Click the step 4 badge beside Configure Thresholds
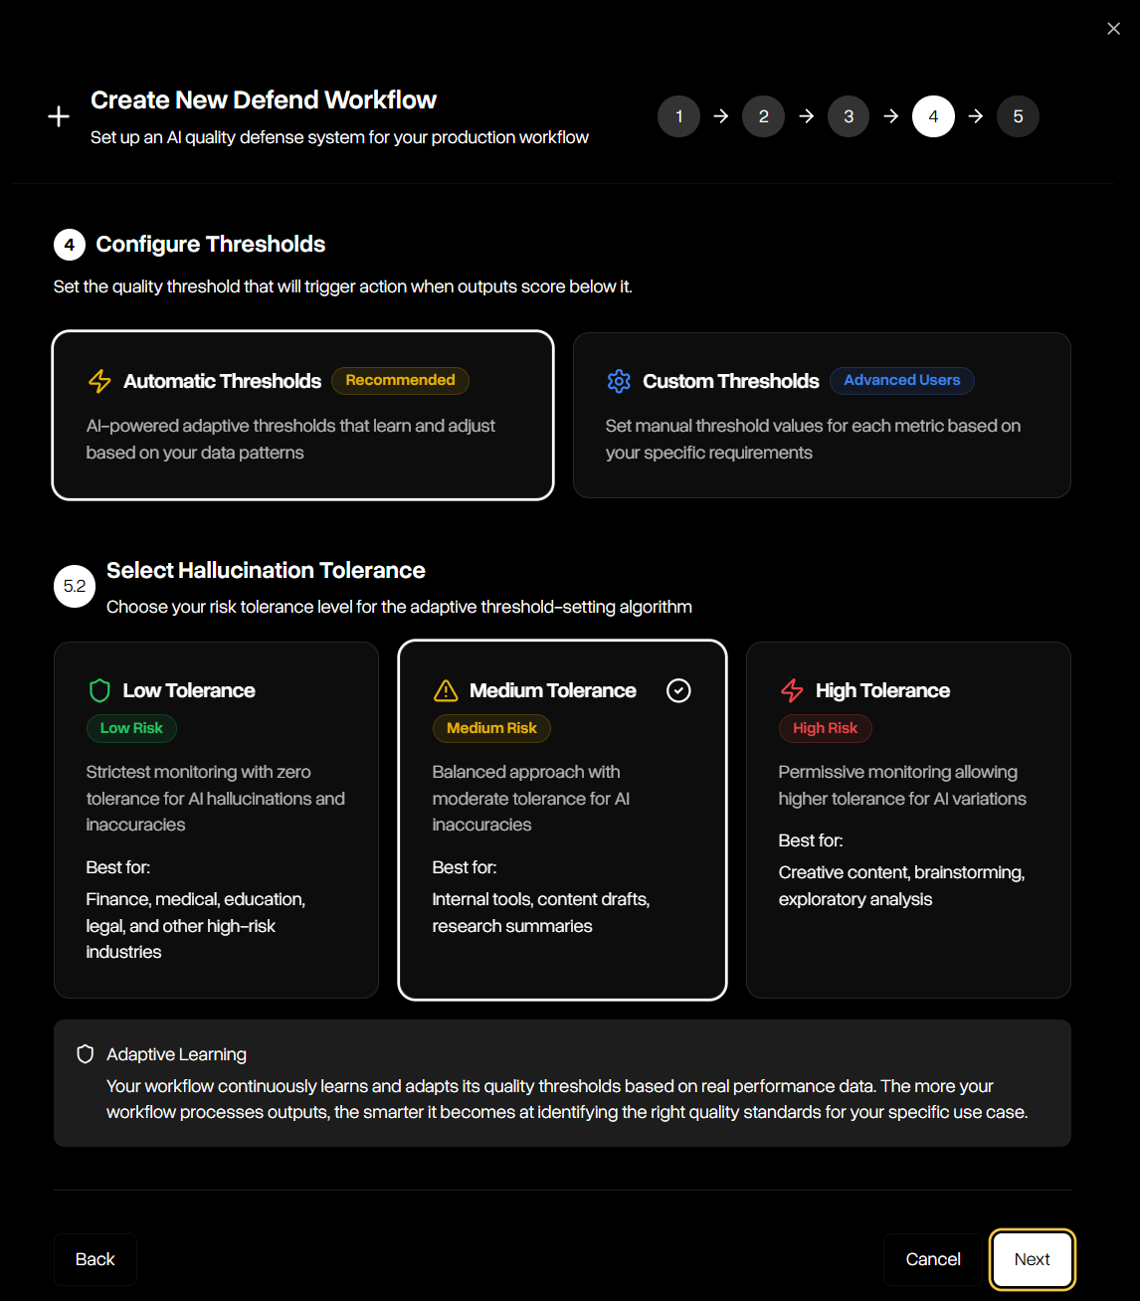1140x1301 pixels. [68, 244]
